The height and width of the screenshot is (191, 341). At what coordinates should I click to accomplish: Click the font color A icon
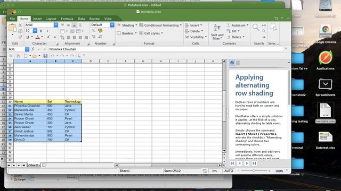click(38, 37)
